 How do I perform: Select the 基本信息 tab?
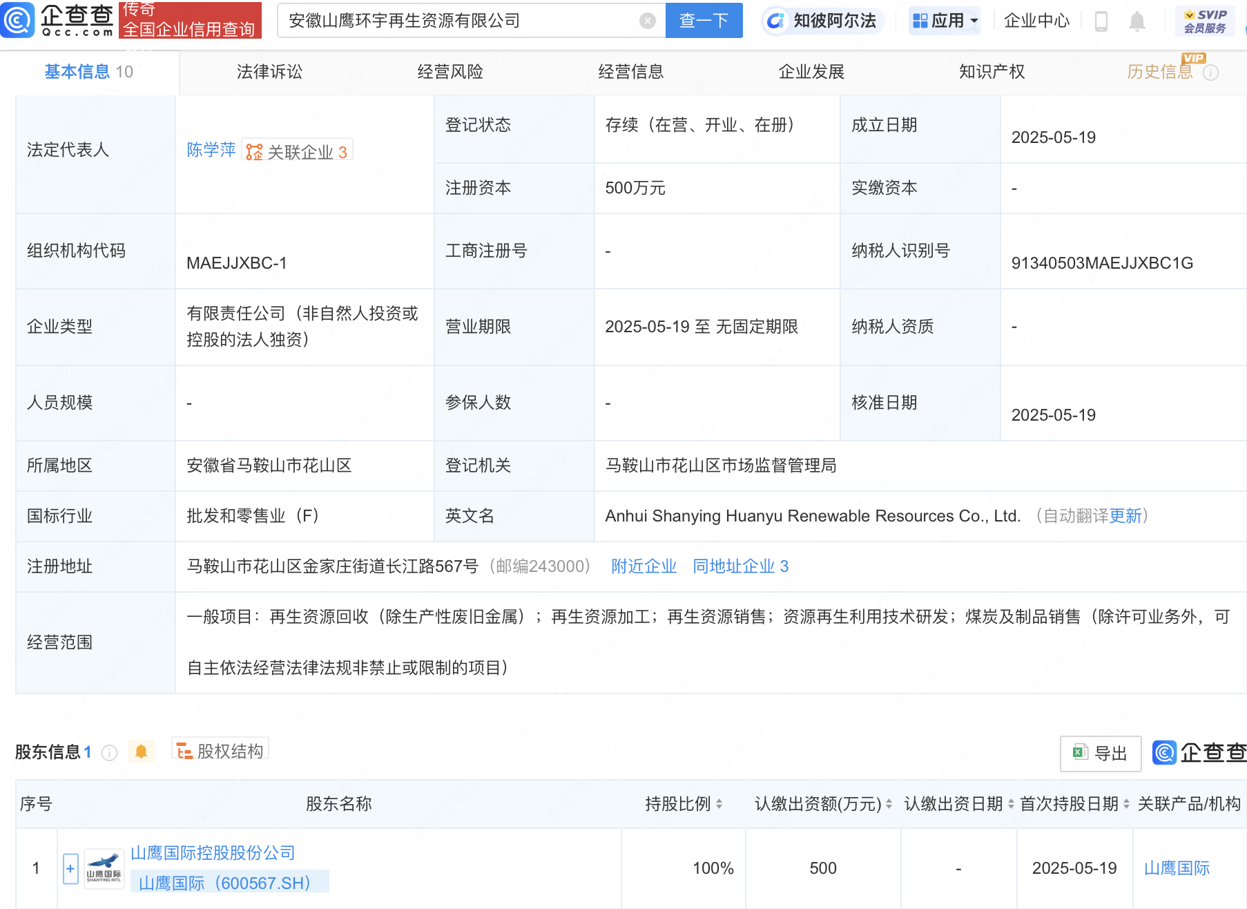[x=88, y=72]
